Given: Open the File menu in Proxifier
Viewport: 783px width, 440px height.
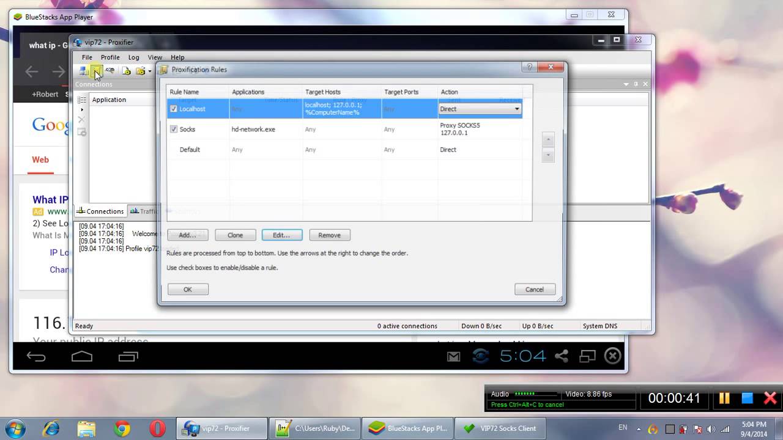Looking at the screenshot, I should [87, 57].
